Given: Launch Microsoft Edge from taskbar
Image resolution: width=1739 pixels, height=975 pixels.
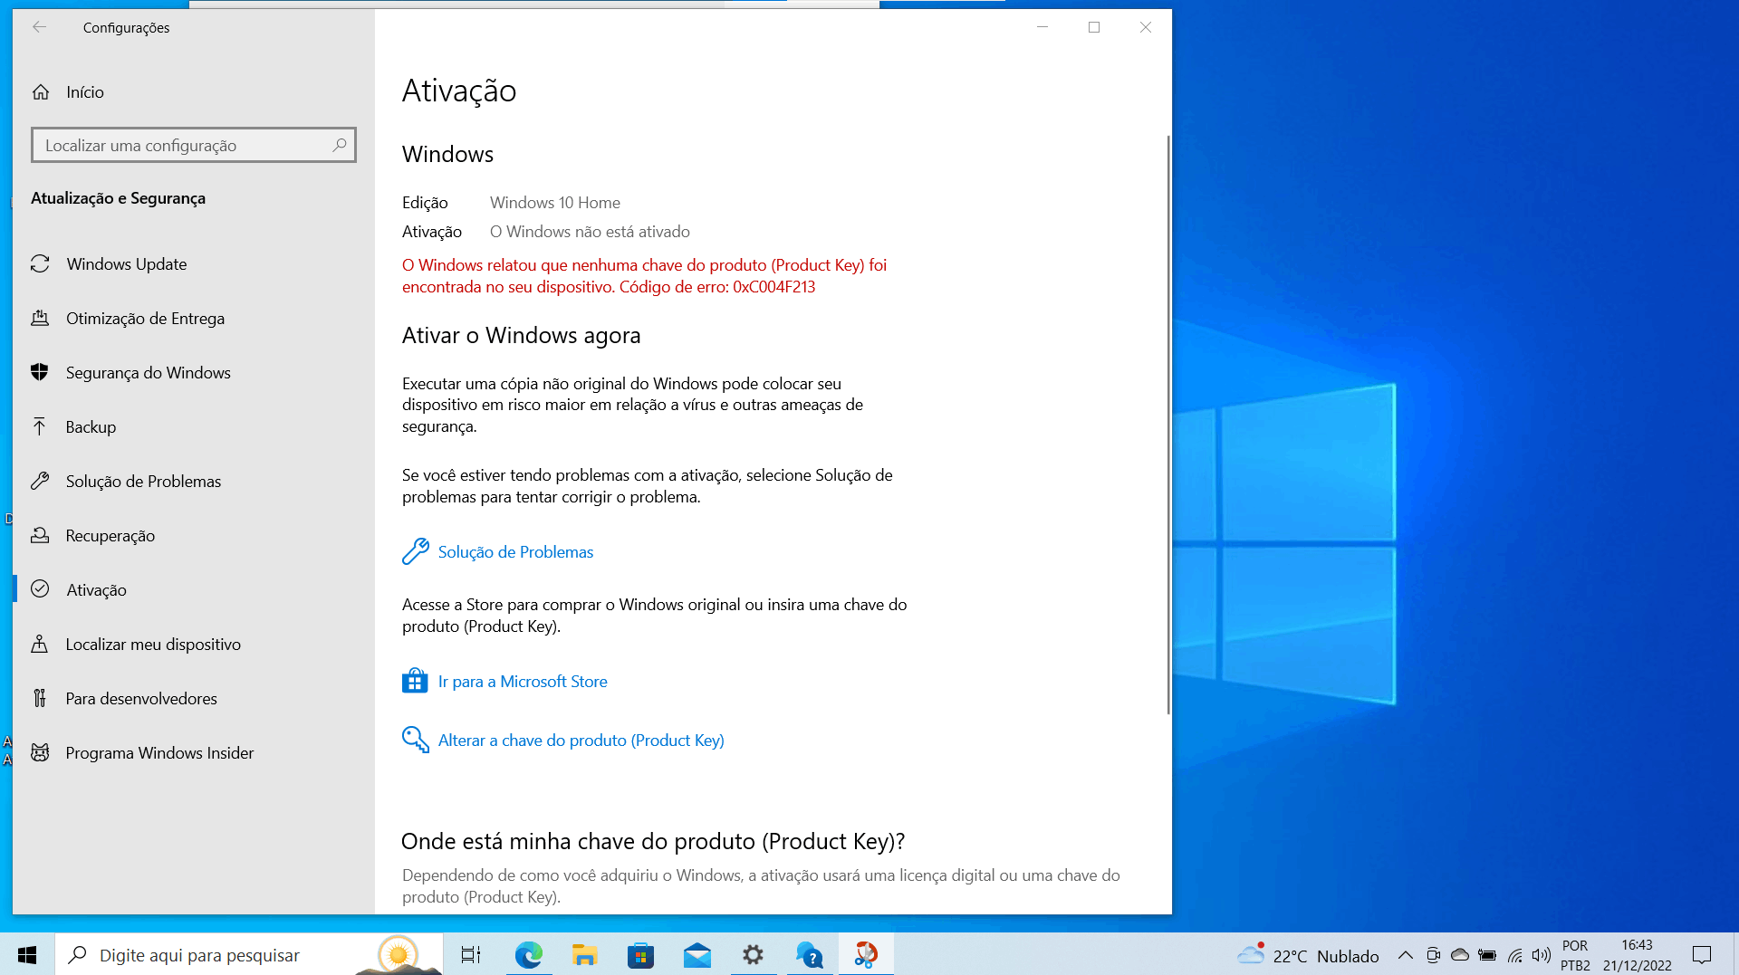Looking at the screenshot, I should [x=528, y=955].
